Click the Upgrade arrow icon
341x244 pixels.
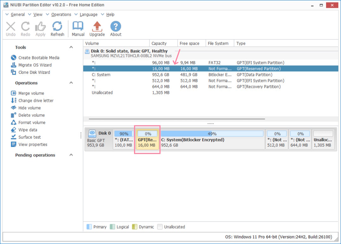coord(97,27)
